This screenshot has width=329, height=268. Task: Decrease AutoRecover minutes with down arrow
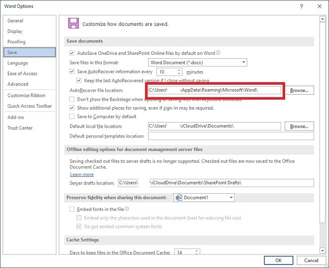coord(179,73)
